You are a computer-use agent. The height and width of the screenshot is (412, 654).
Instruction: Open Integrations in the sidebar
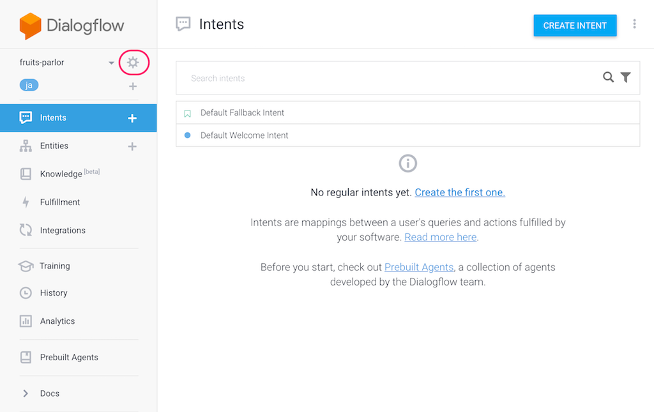click(63, 230)
